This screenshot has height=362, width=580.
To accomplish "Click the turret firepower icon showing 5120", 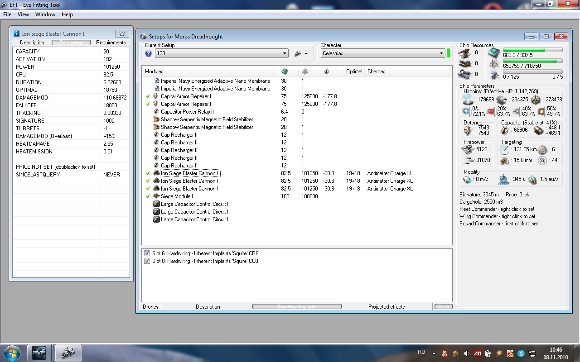I will pyautogui.click(x=466, y=149).
